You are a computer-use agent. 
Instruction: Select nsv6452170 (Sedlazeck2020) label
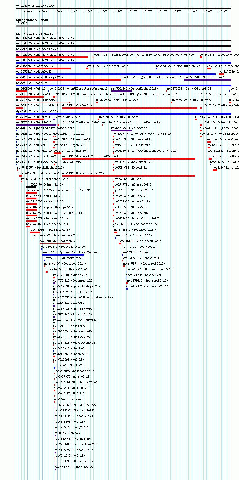tap(147, 286)
